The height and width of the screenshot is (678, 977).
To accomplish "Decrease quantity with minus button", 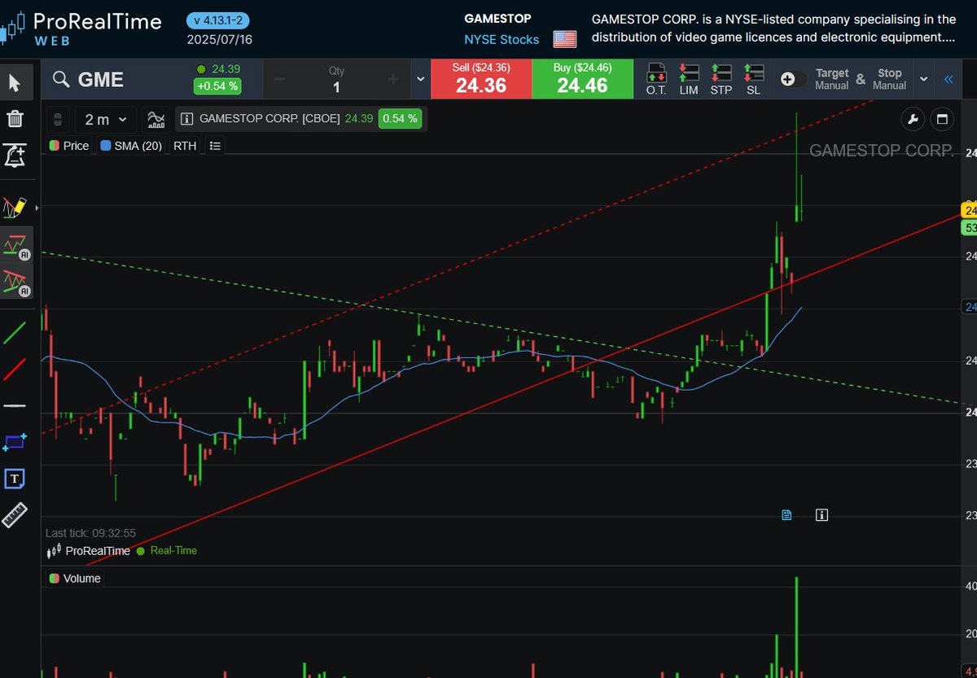I will point(280,79).
